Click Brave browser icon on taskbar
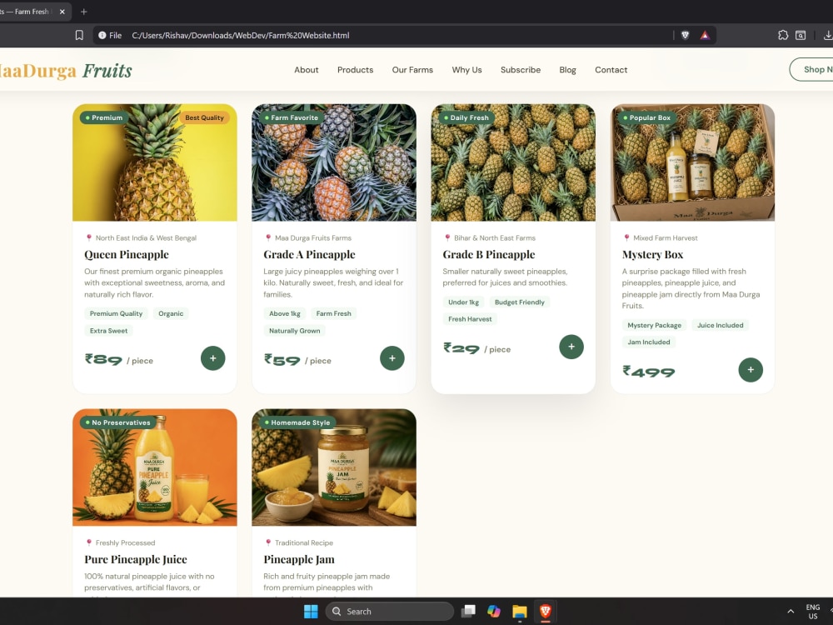 [545, 611]
